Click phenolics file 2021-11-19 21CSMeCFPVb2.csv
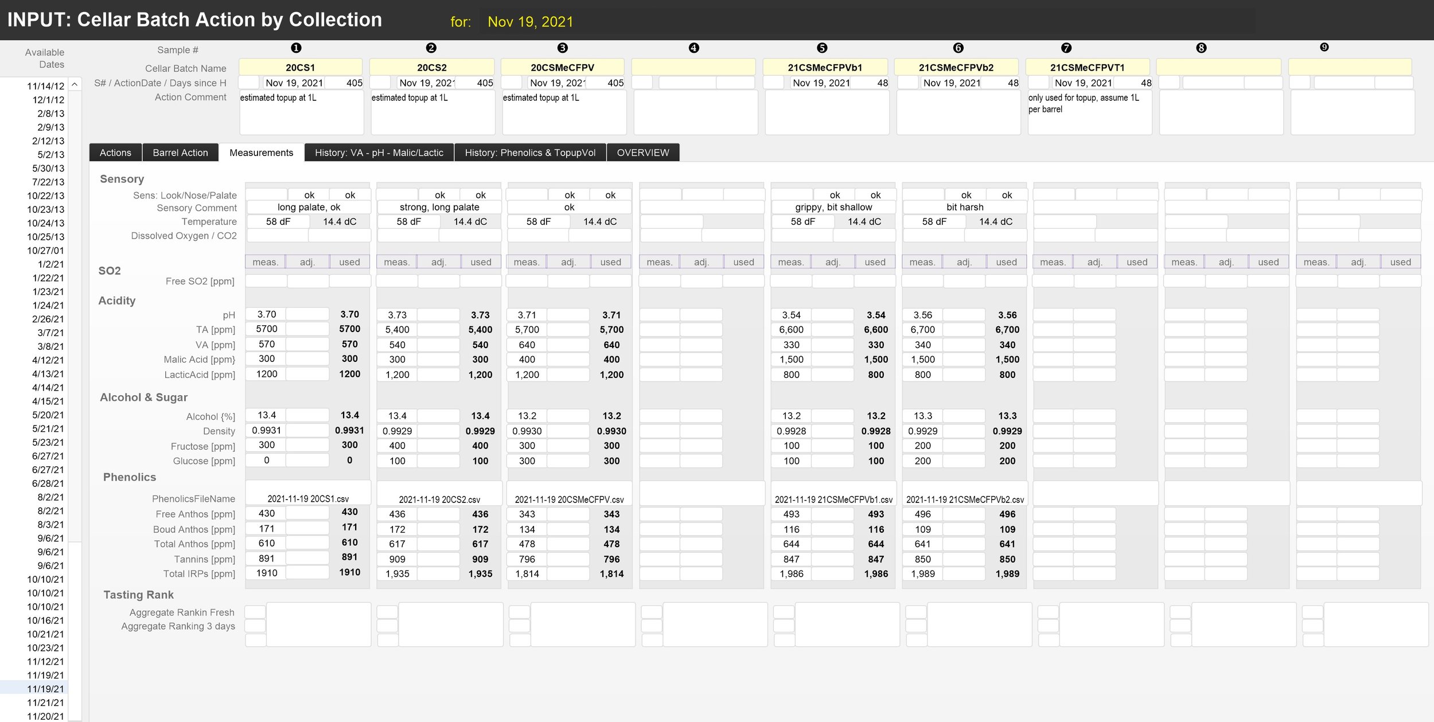 click(x=965, y=494)
